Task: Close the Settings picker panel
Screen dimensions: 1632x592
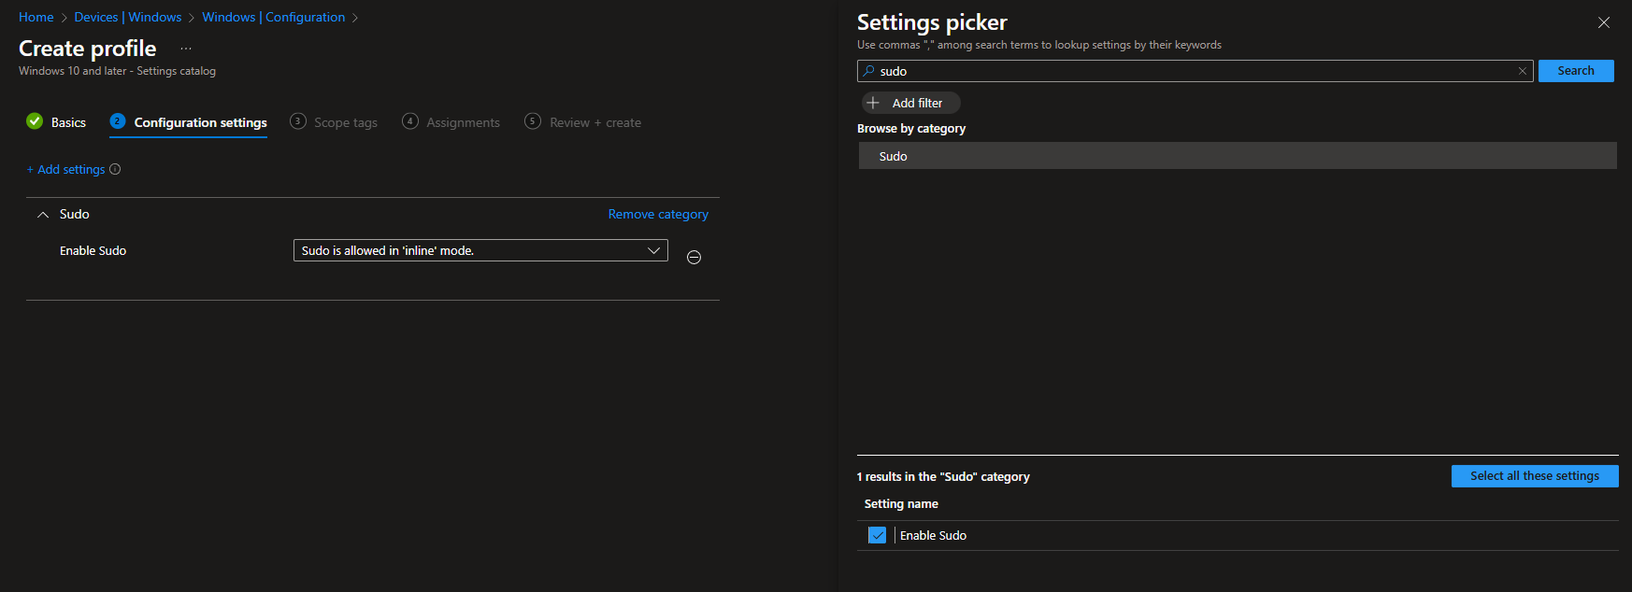Action: (1603, 22)
